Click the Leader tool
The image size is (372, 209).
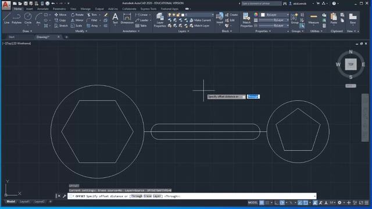tap(142, 20)
